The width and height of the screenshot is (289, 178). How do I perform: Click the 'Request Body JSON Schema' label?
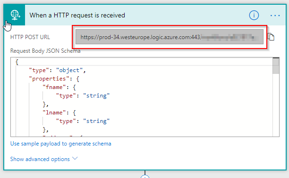point(45,51)
